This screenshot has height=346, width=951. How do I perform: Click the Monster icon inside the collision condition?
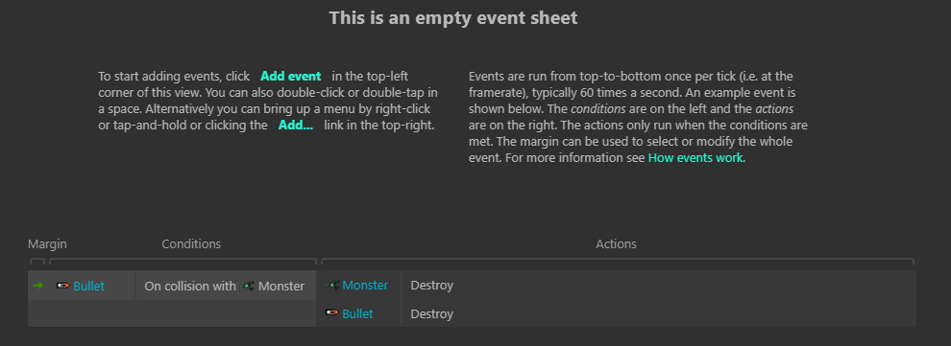248,286
